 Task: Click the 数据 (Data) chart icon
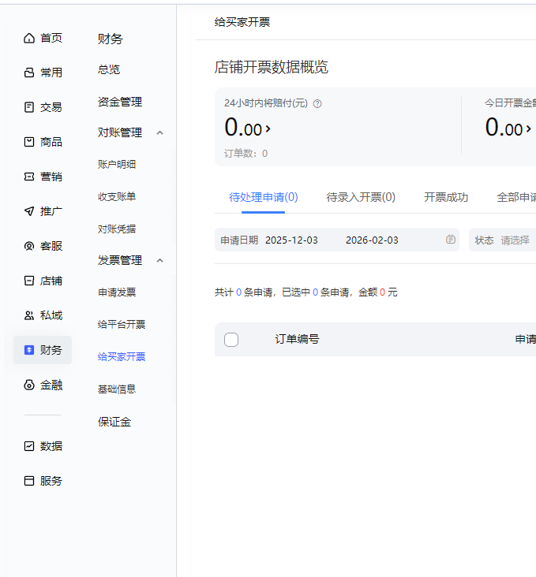[x=29, y=446]
